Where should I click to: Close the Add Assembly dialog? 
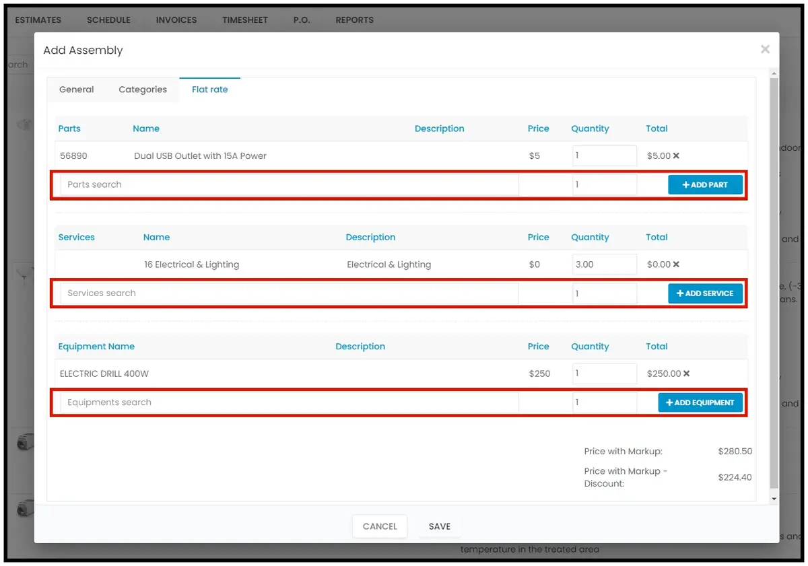(765, 49)
